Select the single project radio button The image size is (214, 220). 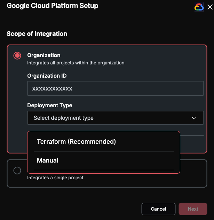(x=17, y=171)
